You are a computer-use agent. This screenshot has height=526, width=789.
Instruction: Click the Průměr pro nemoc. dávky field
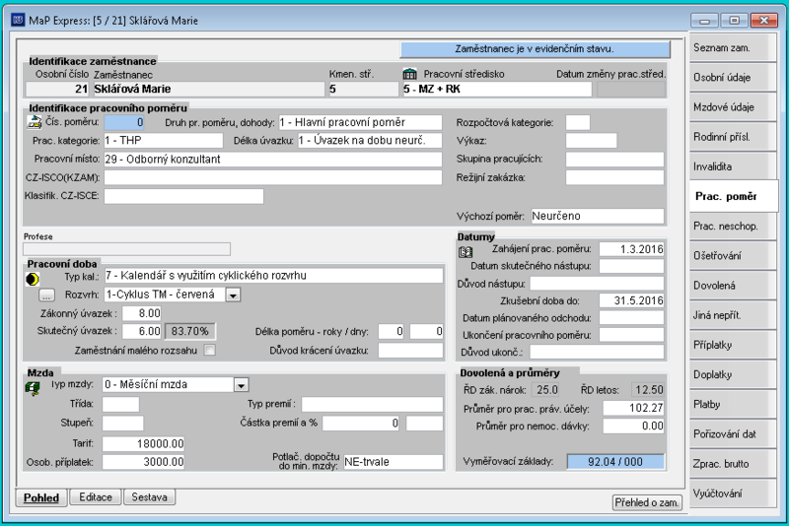(633, 427)
